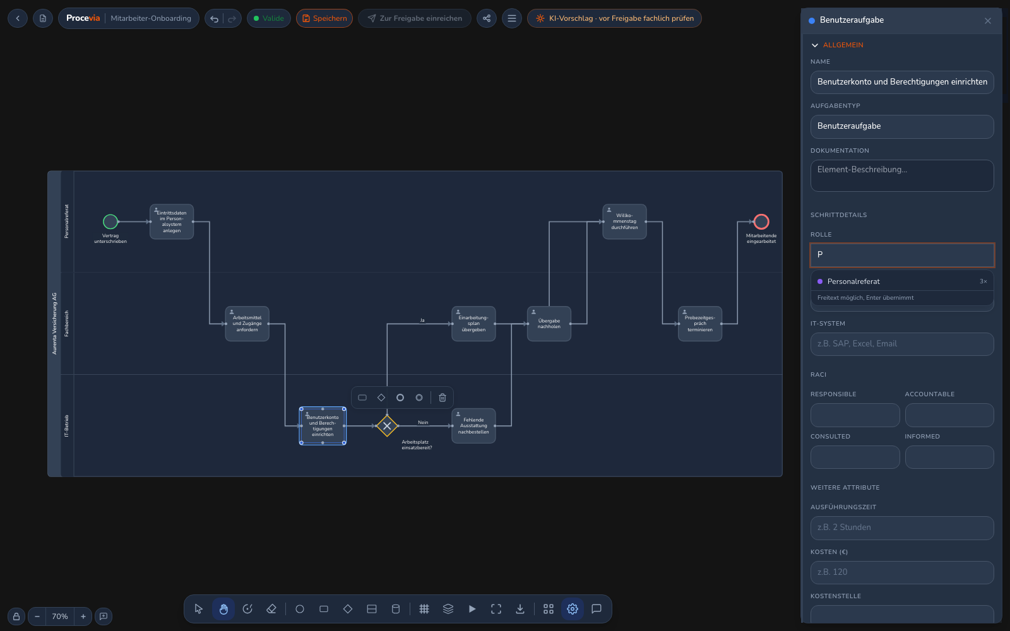Add a rectangle task from toolbar
Viewport: 1010px width, 631px height.
click(x=324, y=609)
